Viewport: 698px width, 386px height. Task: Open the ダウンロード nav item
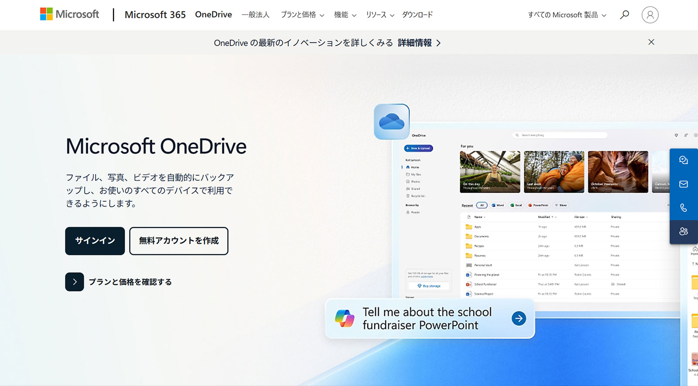(417, 15)
